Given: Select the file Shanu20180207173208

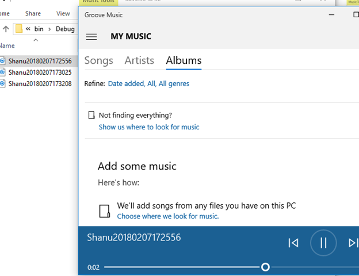Looking at the screenshot, I should pos(40,84).
